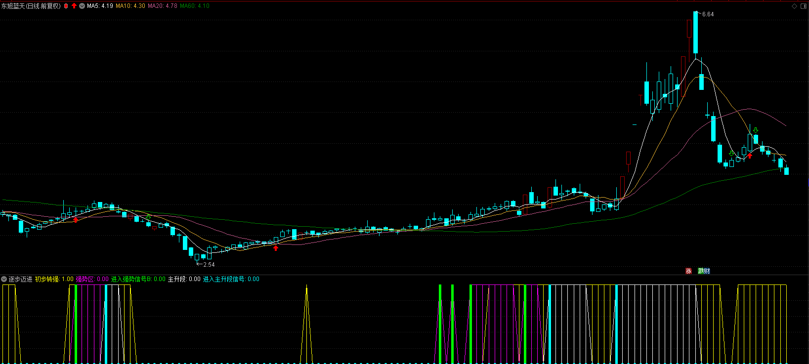The width and height of the screenshot is (809, 364).
Task: Click the red up arrow in header
Action: click(74, 6)
